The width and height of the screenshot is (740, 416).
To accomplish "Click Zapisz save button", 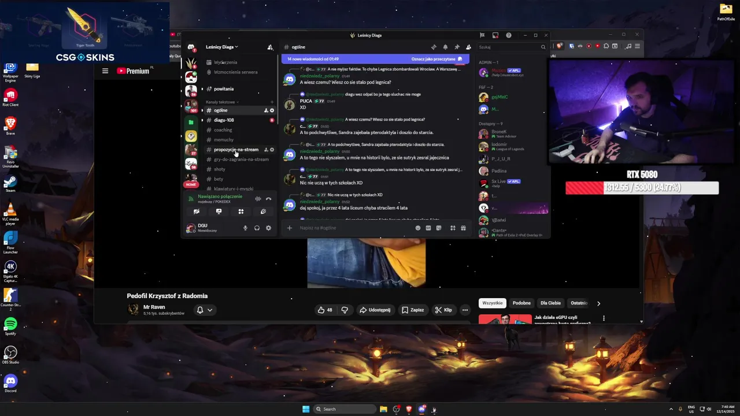I will point(413,310).
